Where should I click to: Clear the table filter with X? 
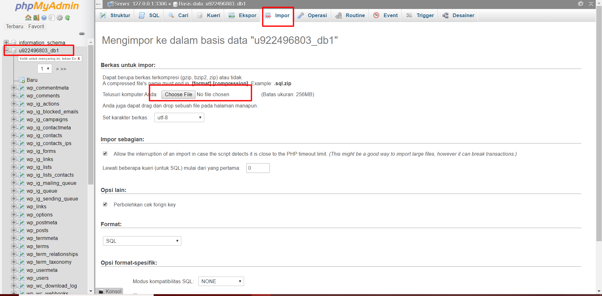click(79, 59)
